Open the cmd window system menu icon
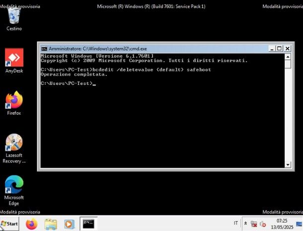The height and width of the screenshot is (231, 303). point(44,49)
